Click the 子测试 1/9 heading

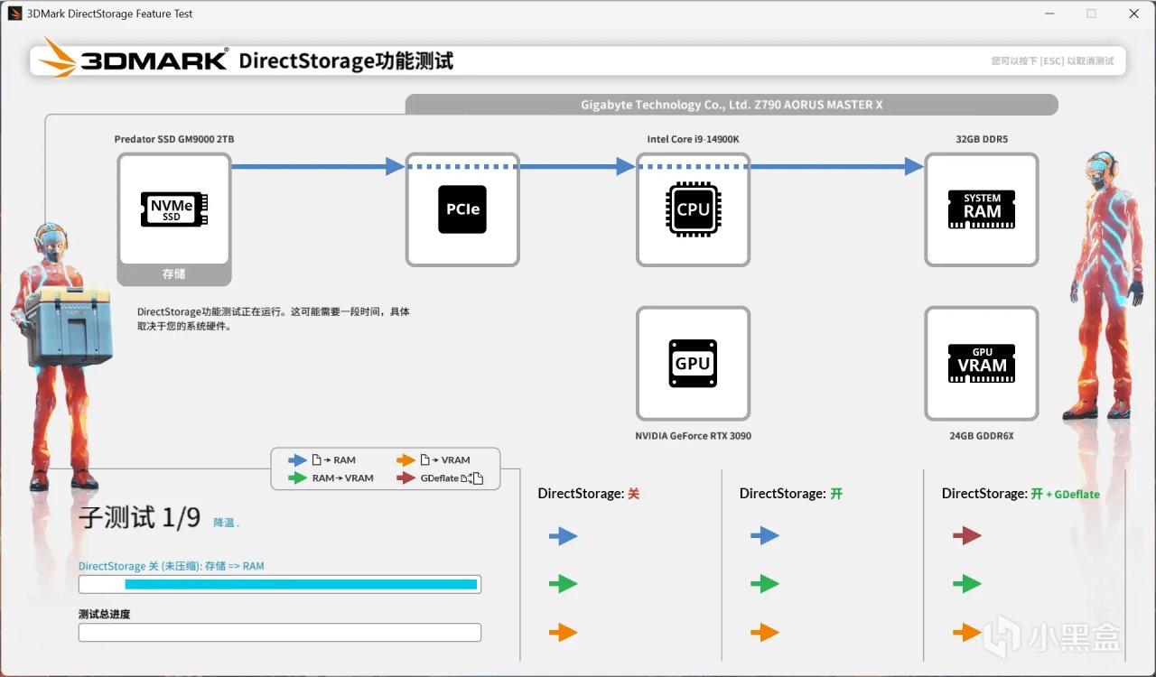[x=140, y=518]
